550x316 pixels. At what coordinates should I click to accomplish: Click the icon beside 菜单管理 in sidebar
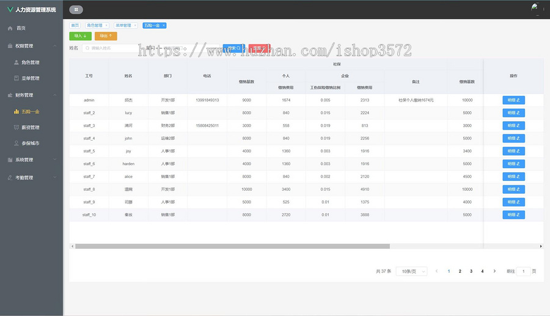(x=16, y=78)
